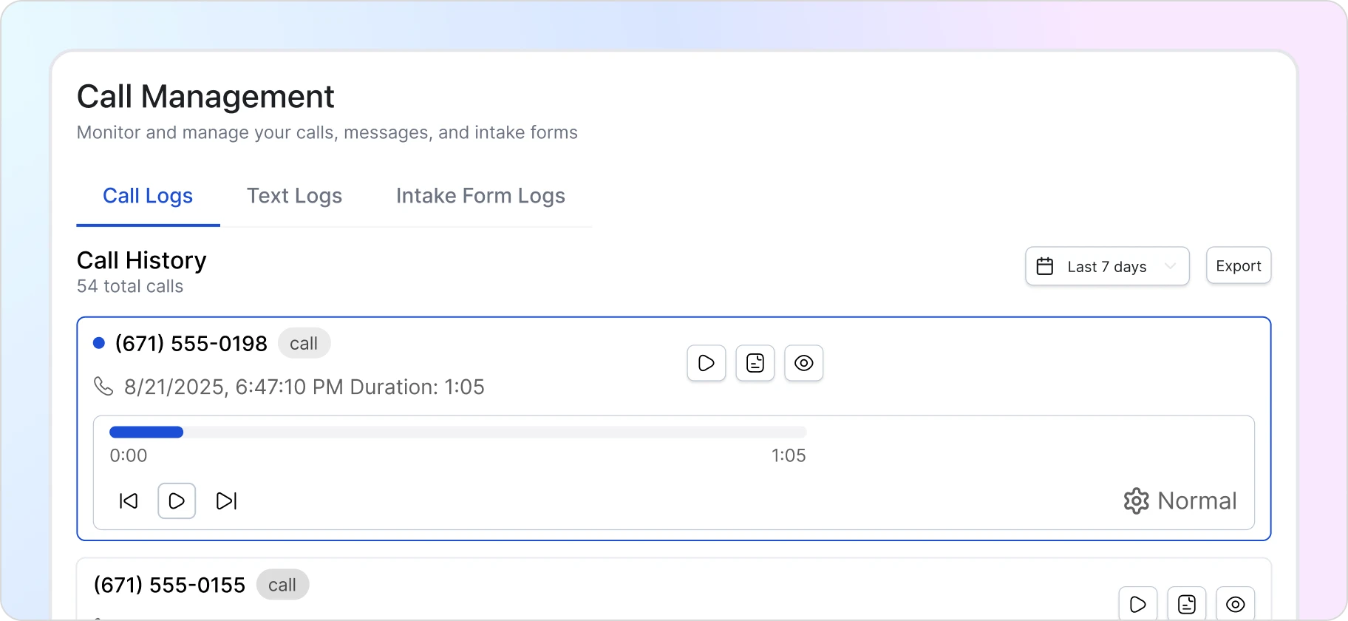
Task: Select the Call Logs tab
Action: click(x=148, y=196)
